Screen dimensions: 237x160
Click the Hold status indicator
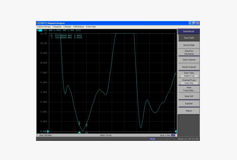pyautogui.click(x=152, y=139)
